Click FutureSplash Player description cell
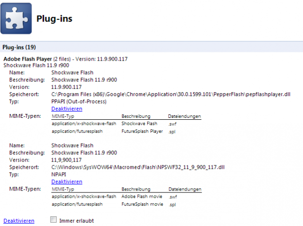This screenshot has height=226, width=303. [x=142, y=131]
